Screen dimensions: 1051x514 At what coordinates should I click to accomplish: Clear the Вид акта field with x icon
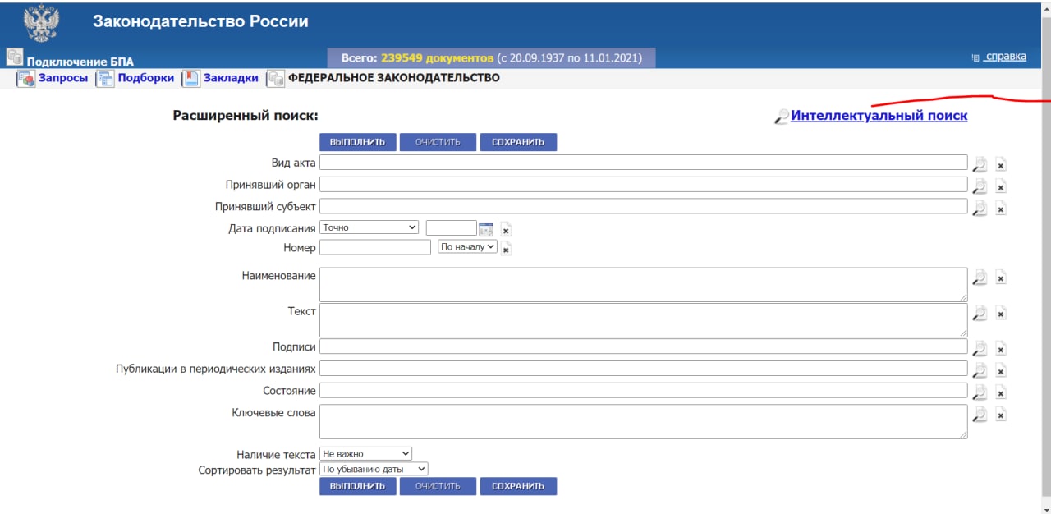coord(1001,165)
